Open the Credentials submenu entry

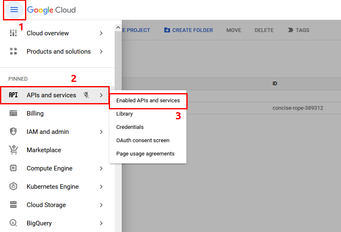coord(130,127)
